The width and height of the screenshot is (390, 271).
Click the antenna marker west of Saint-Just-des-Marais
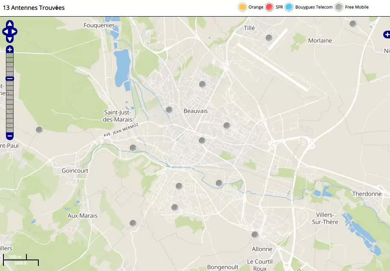point(39,130)
